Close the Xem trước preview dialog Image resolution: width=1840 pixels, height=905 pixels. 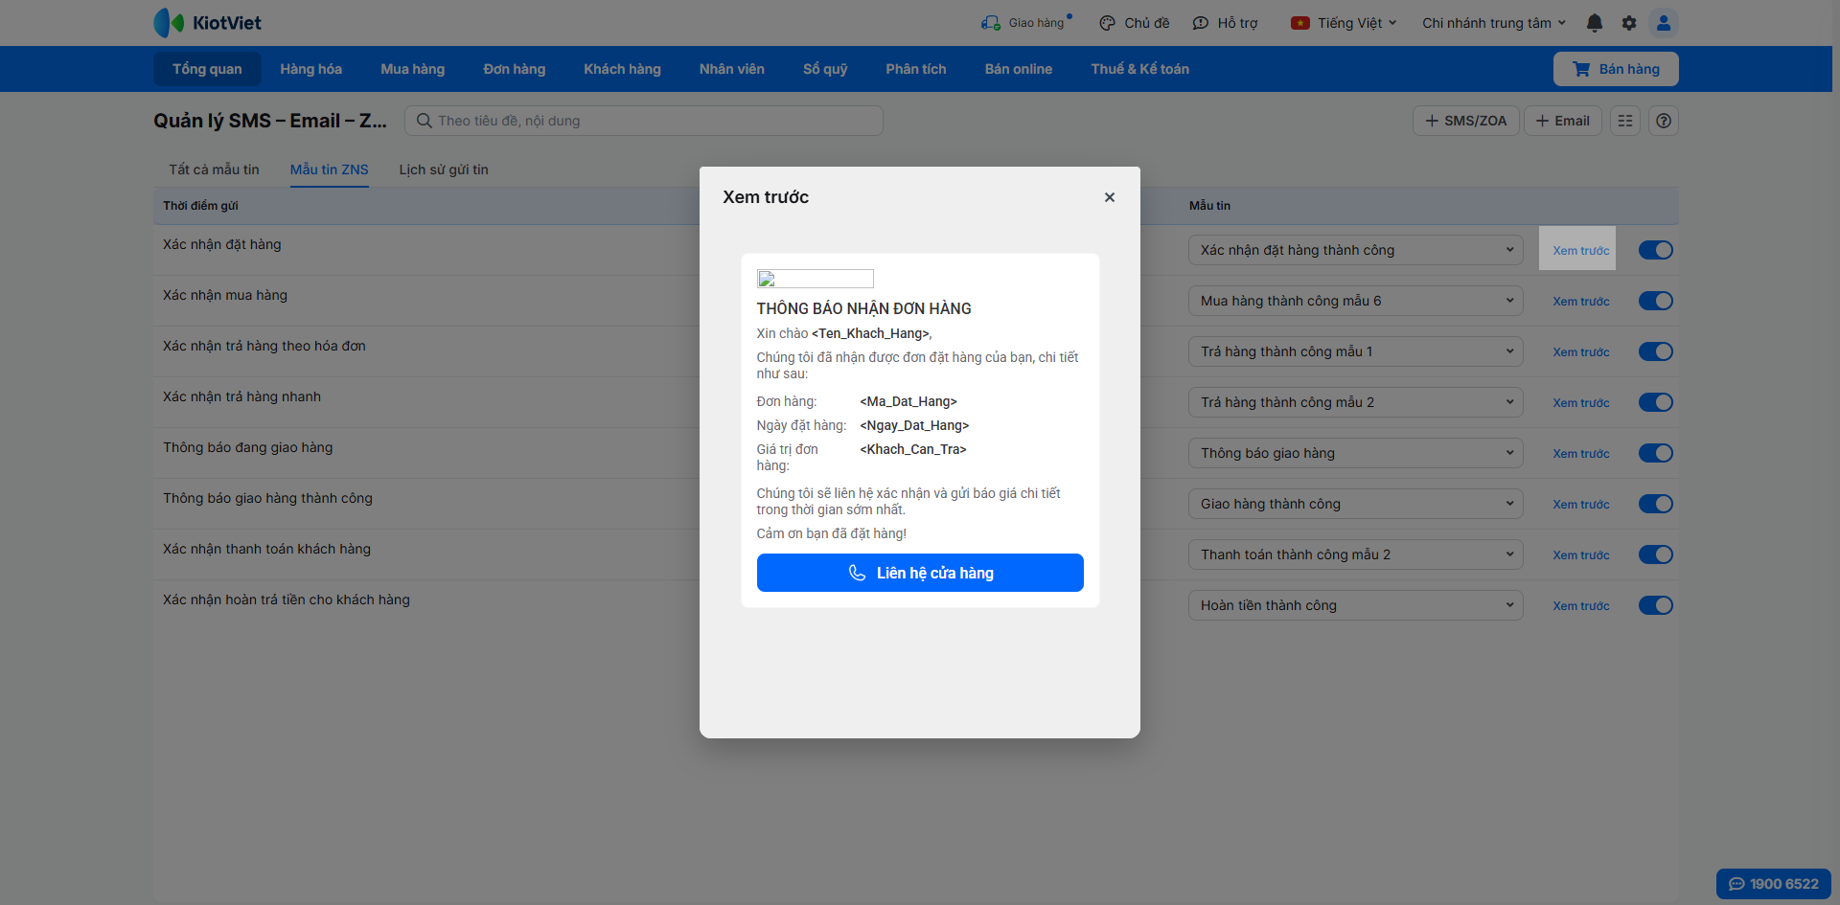pos(1110,197)
